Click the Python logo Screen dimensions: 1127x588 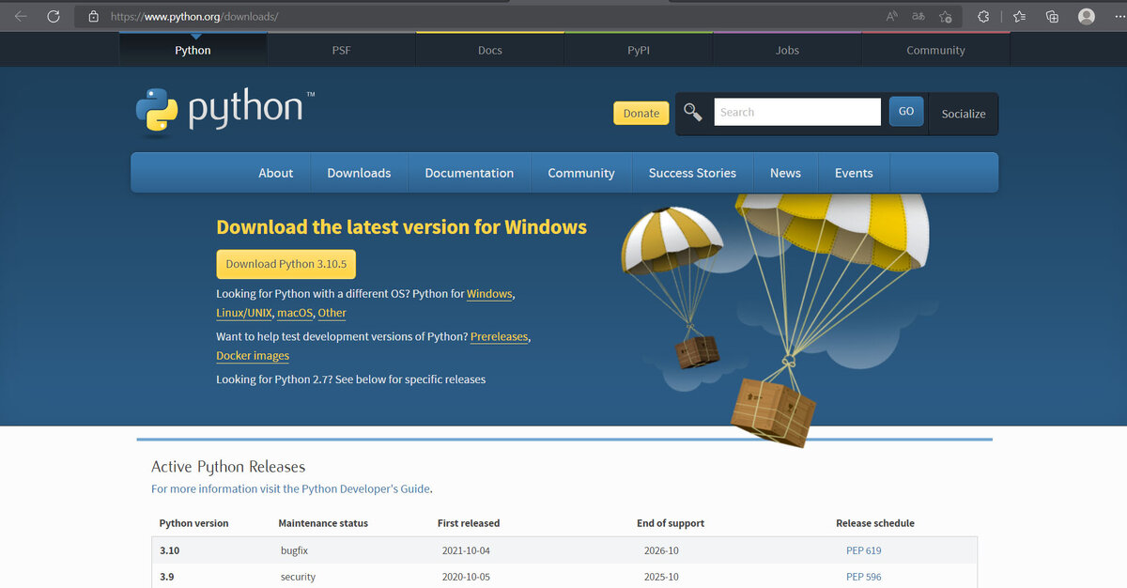pyautogui.click(x=224, y=110)
